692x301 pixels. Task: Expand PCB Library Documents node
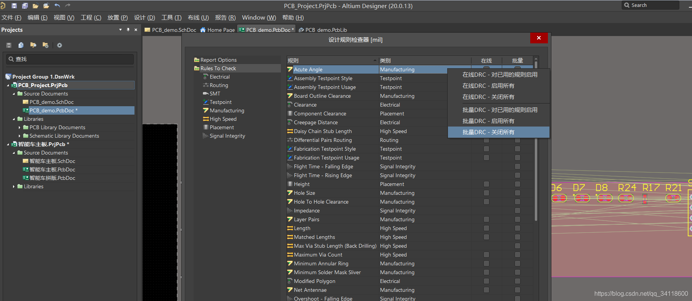[20, 127]
